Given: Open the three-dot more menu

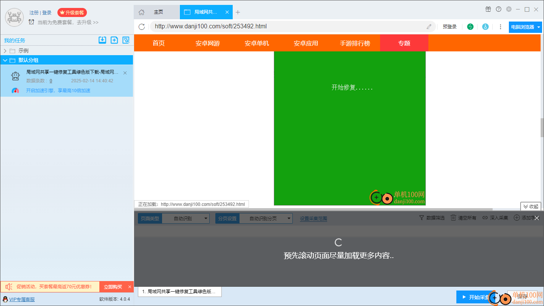Looking at the screenshot, I should click(x=501, y=27).
